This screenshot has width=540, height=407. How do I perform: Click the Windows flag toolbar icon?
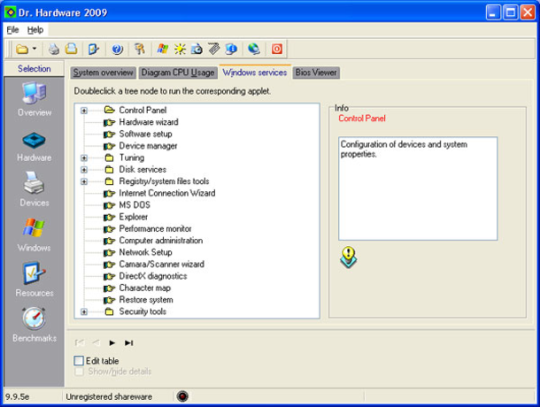[162, 49]
